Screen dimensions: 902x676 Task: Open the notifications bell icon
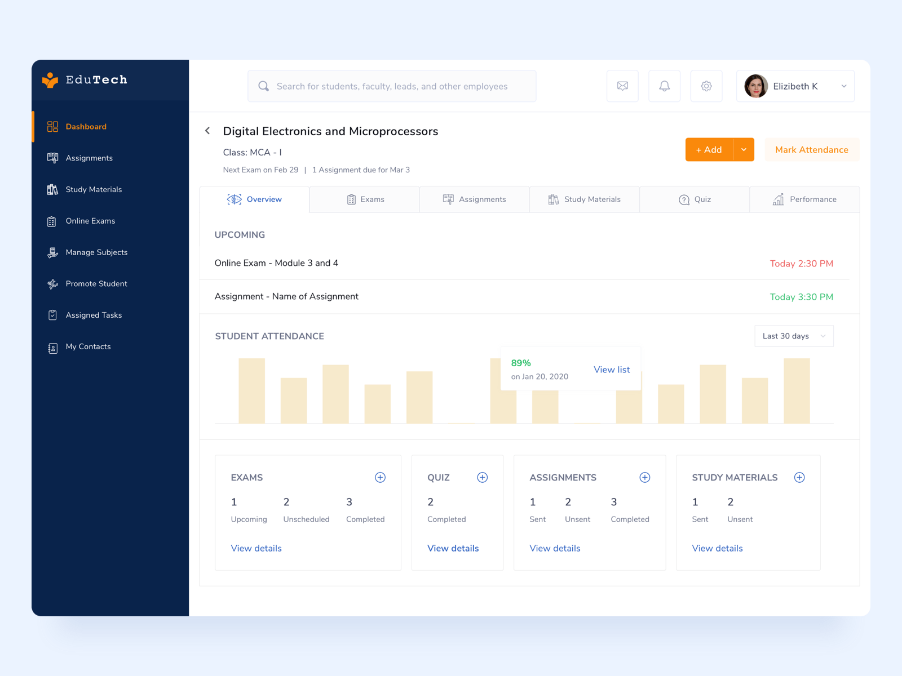click(x=664, y=86)
